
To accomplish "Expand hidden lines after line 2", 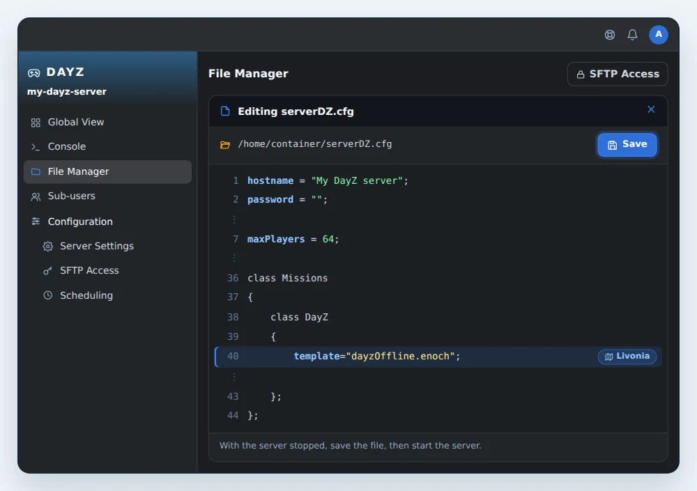I will pyautogui.click(x=234, y=219).
